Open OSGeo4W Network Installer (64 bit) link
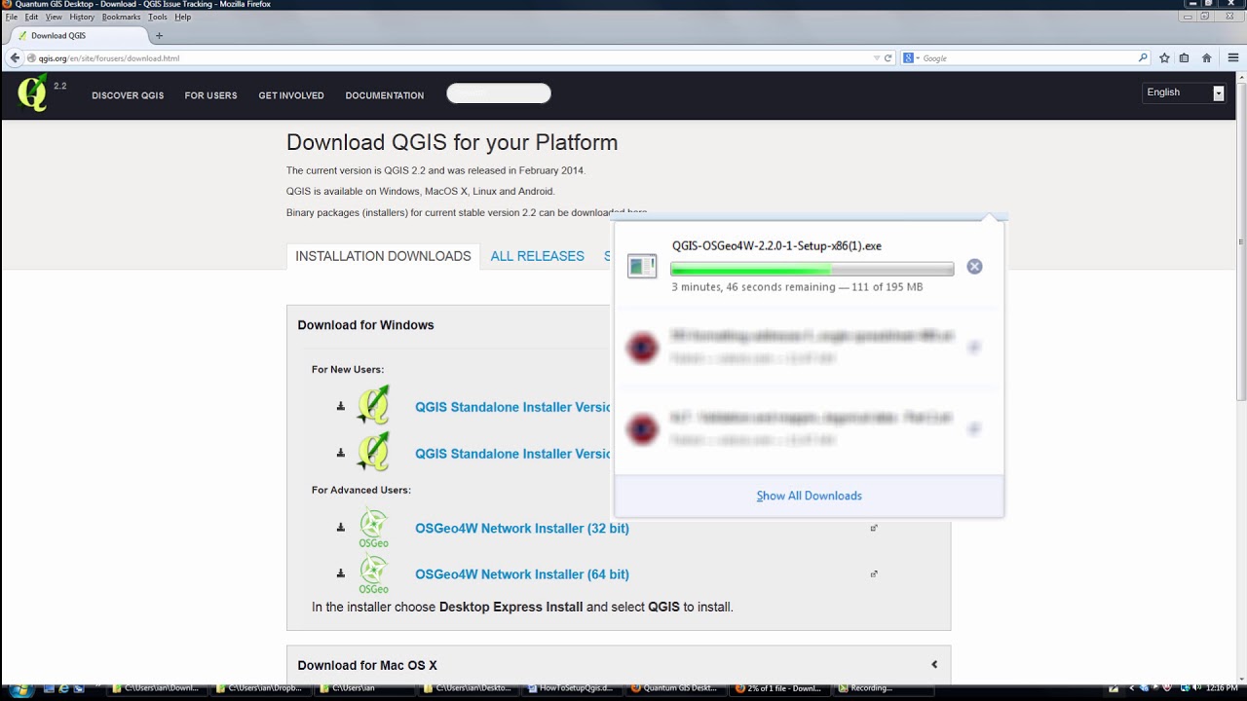The width and height of the screenshot is (1247, 701). point(522,574)
